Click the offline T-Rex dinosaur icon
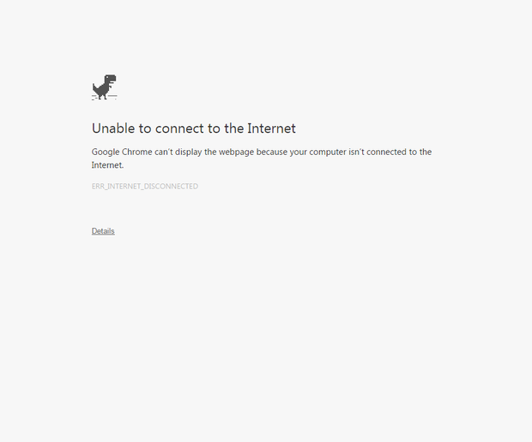Viewport: 532px width, 442px height. [105, 87]
